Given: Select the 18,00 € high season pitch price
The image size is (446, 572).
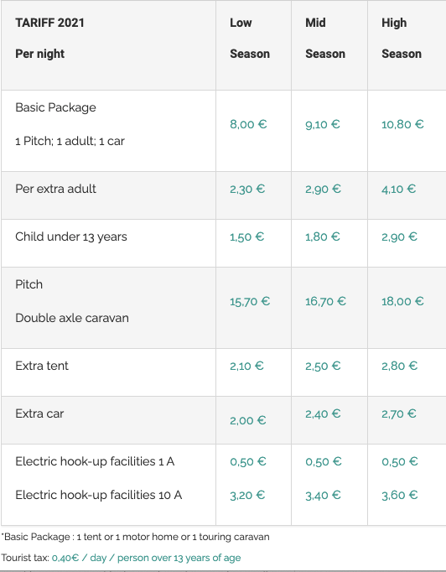Looking at the screenshot, I should [x=402, y=301].
